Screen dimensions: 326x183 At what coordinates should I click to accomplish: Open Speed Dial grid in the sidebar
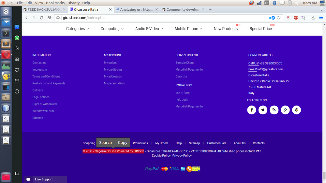[17, 59]
